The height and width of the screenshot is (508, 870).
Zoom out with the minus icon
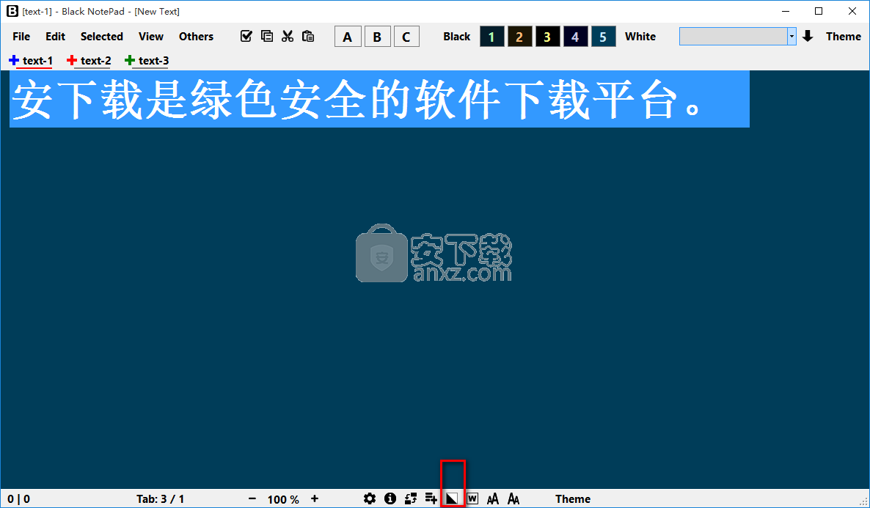(252, 498)
